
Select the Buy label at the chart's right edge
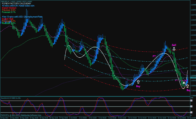[x=188, y=90]
